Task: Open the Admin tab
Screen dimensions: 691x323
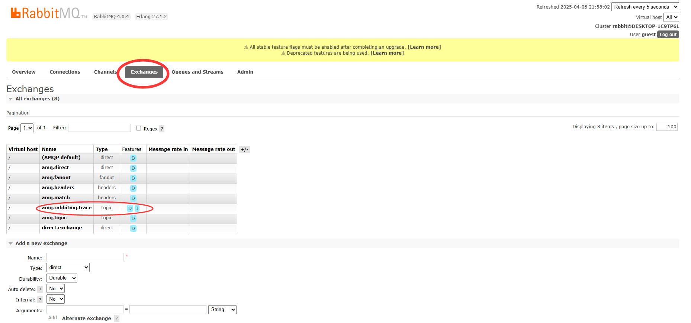Action: click(x=245, y=72)
